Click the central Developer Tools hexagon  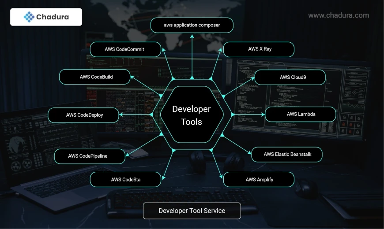(192, 114)
